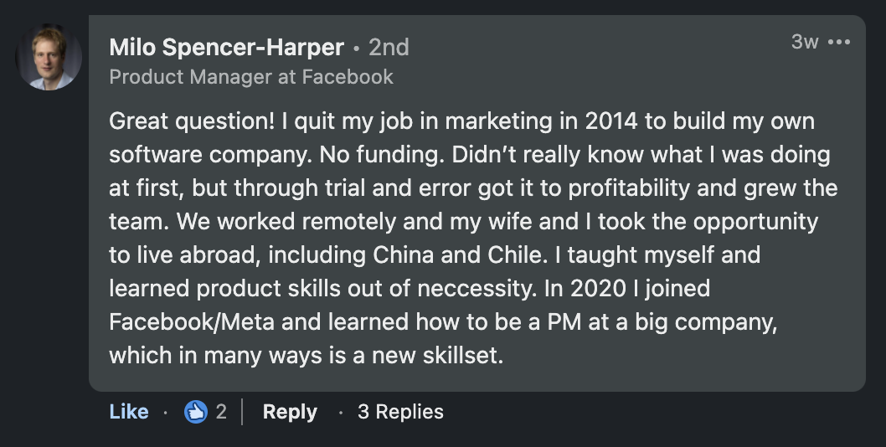
Task: Open Milo Spencer-Harper's profile photo
Action: 49,58
